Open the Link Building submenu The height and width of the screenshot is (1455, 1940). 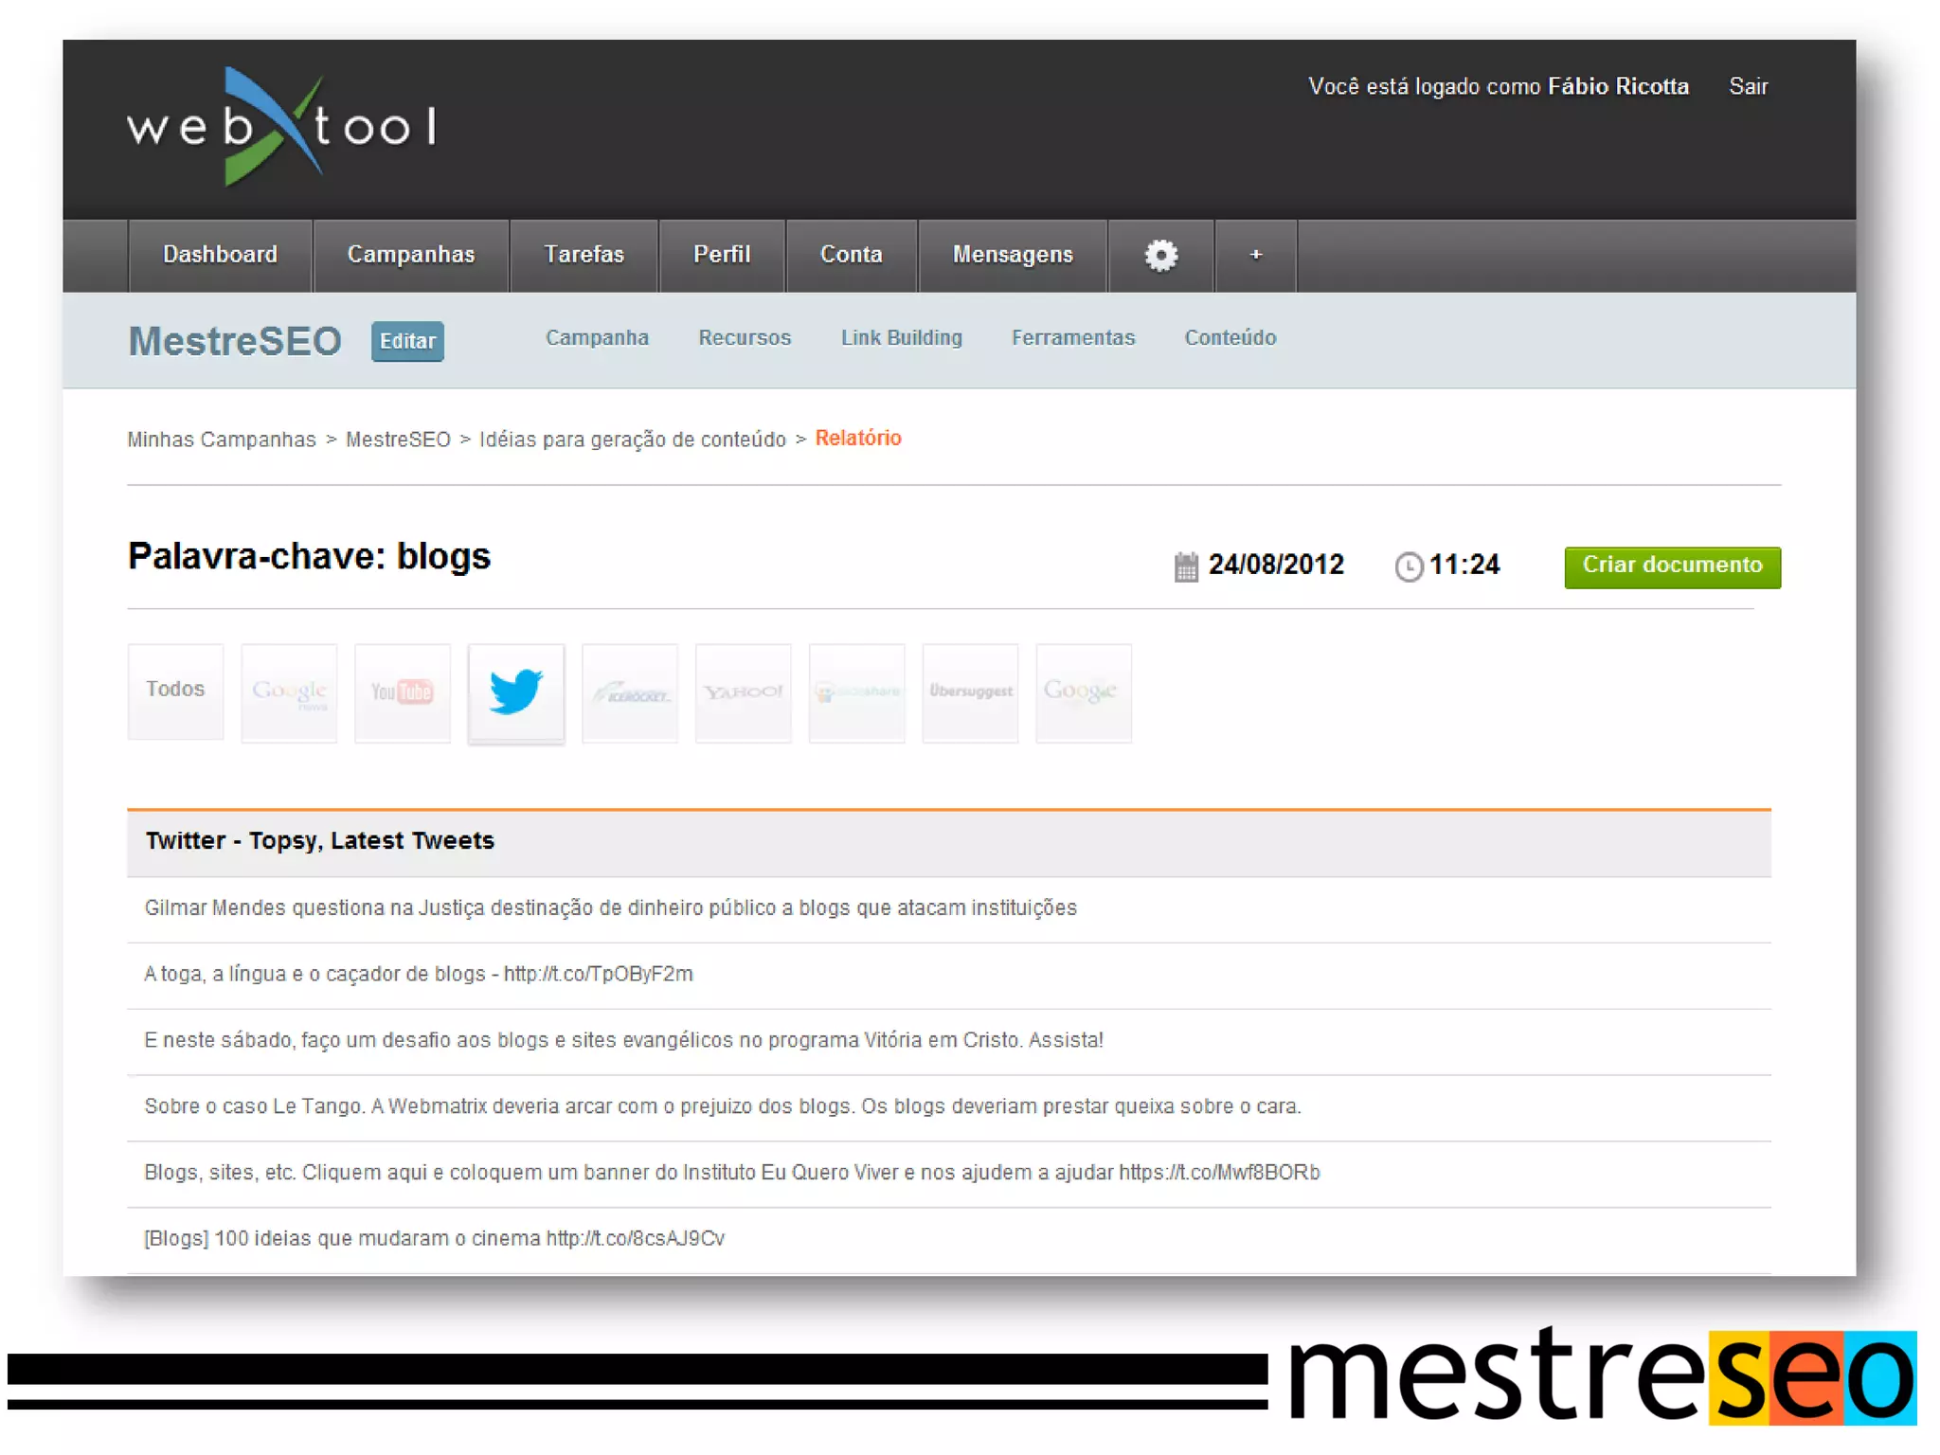[x=901, y=338]
